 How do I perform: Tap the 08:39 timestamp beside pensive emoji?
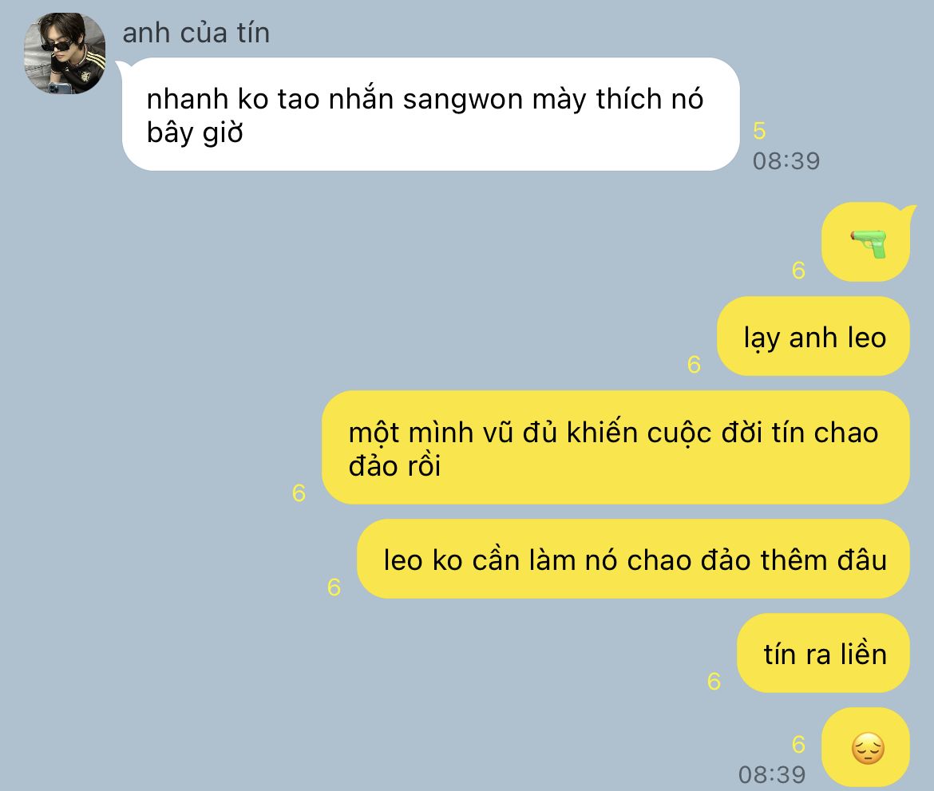772,774
